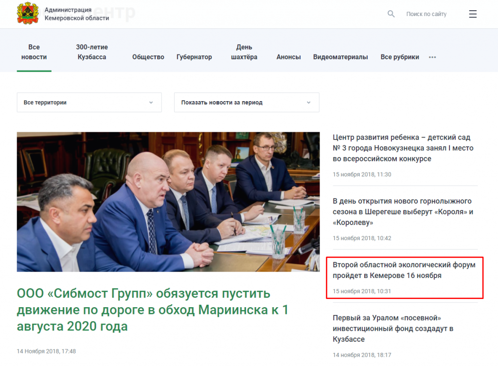Click the magnifying glass search icon
Viewport: 498px width, 366px height.
tap(391, 14)
